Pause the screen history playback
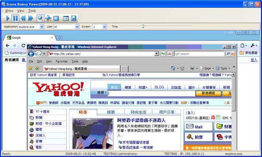This screenshot has width=262, height=157. coord(15,18)
